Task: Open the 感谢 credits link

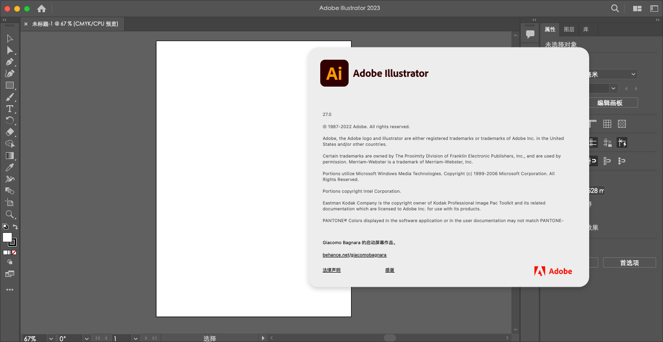Action: point(390,270)
